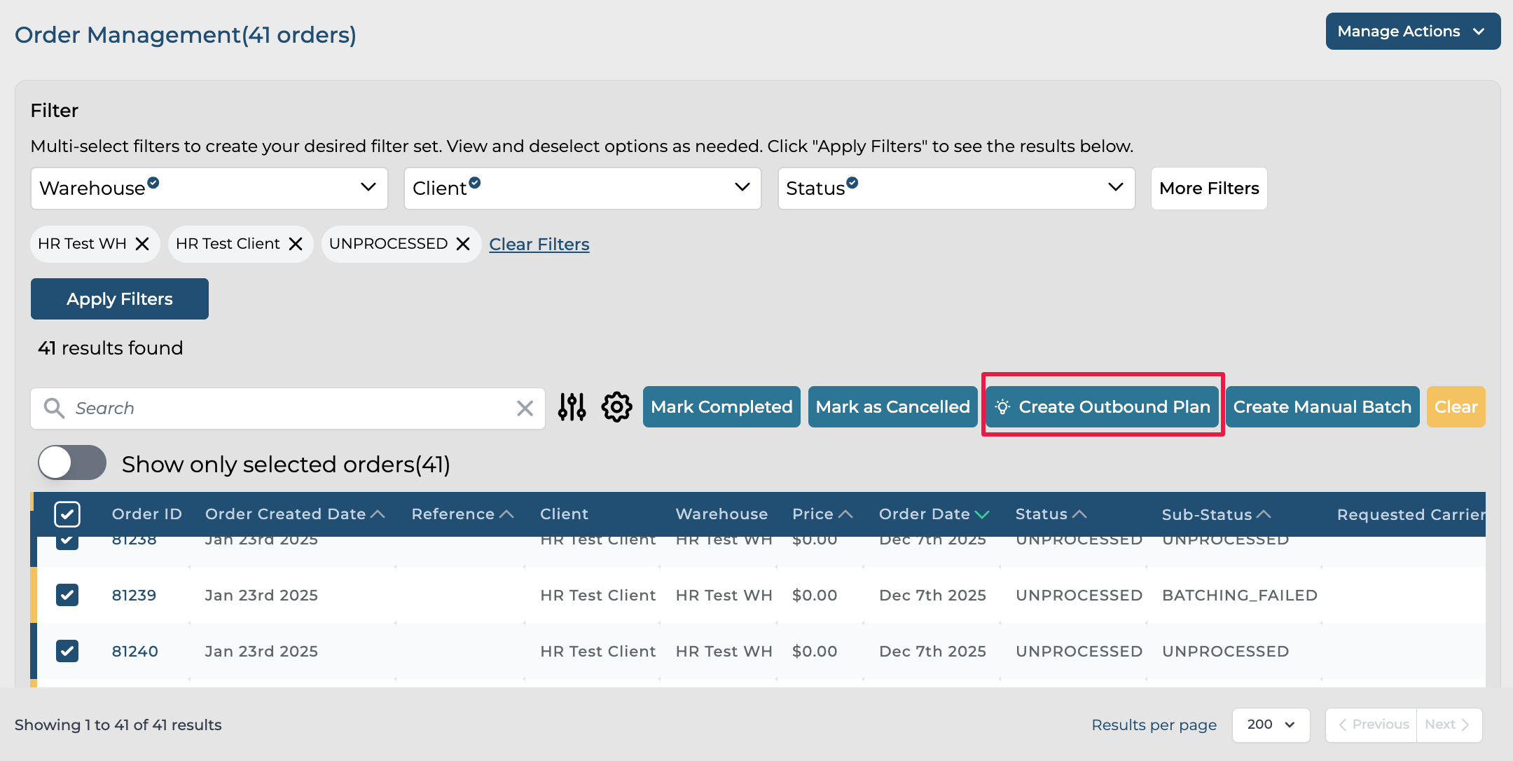
Task: Click the Clear Filters link
Action: (539, 244)
